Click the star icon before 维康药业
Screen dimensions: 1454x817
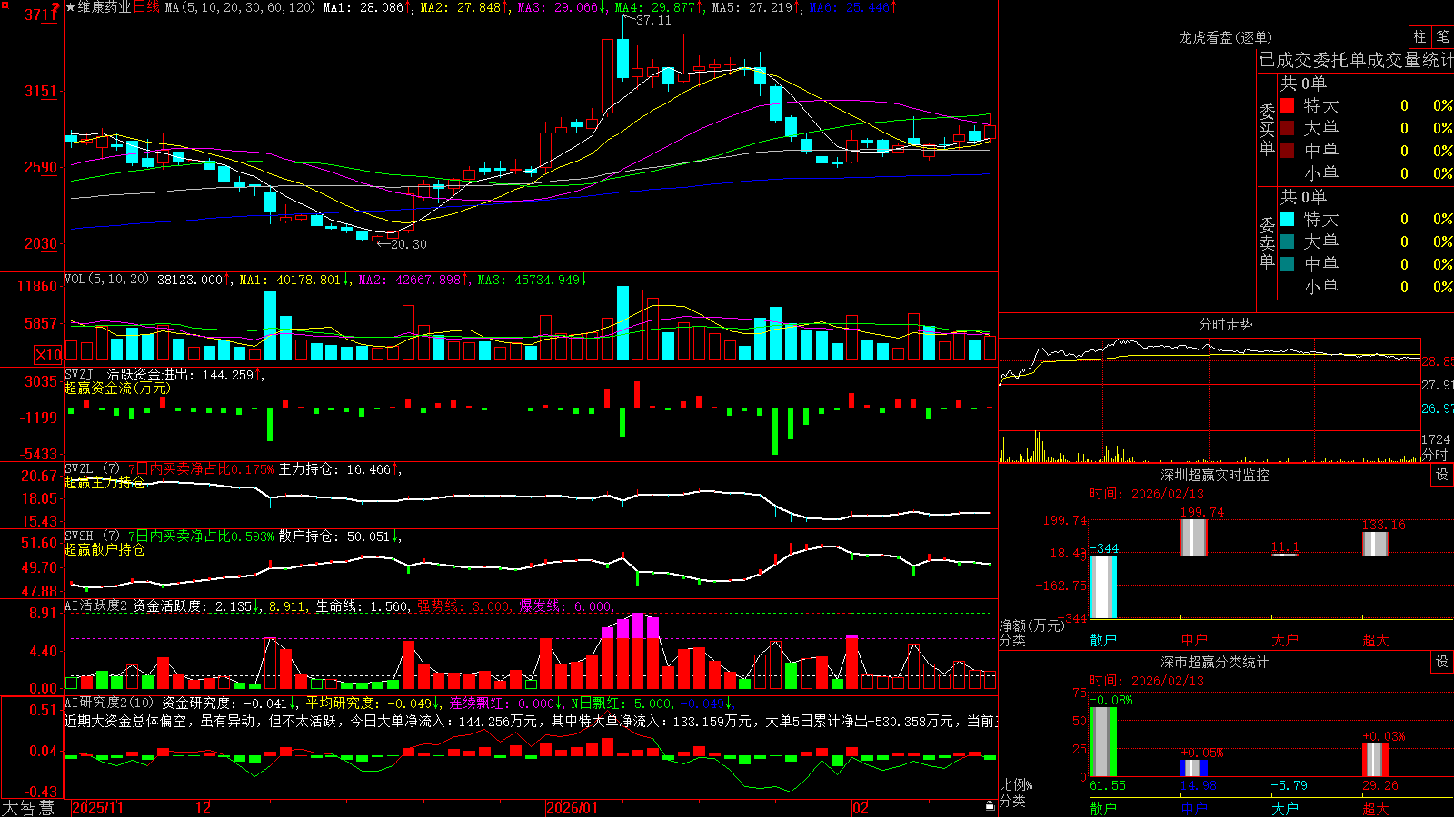pyautogui.click(x=71, y=7)
